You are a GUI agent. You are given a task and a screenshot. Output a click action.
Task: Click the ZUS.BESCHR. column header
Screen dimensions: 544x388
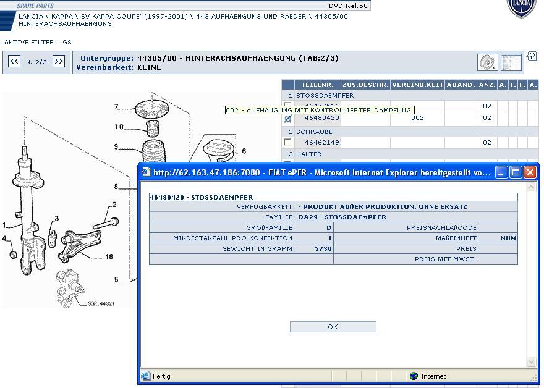366,85
